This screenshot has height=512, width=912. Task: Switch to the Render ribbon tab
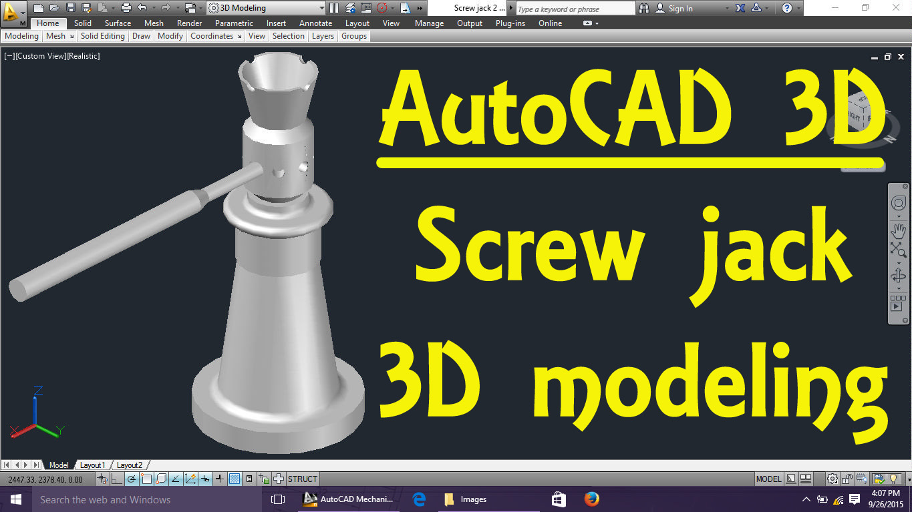(x=189, y=23)
